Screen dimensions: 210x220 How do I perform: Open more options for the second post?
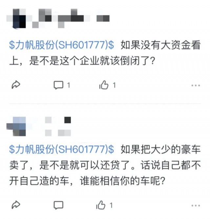pos(196,206)
